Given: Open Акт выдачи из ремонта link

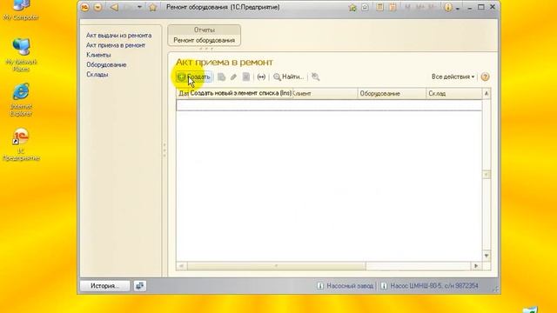Looking at the screenshot, I should click(118, 36).
